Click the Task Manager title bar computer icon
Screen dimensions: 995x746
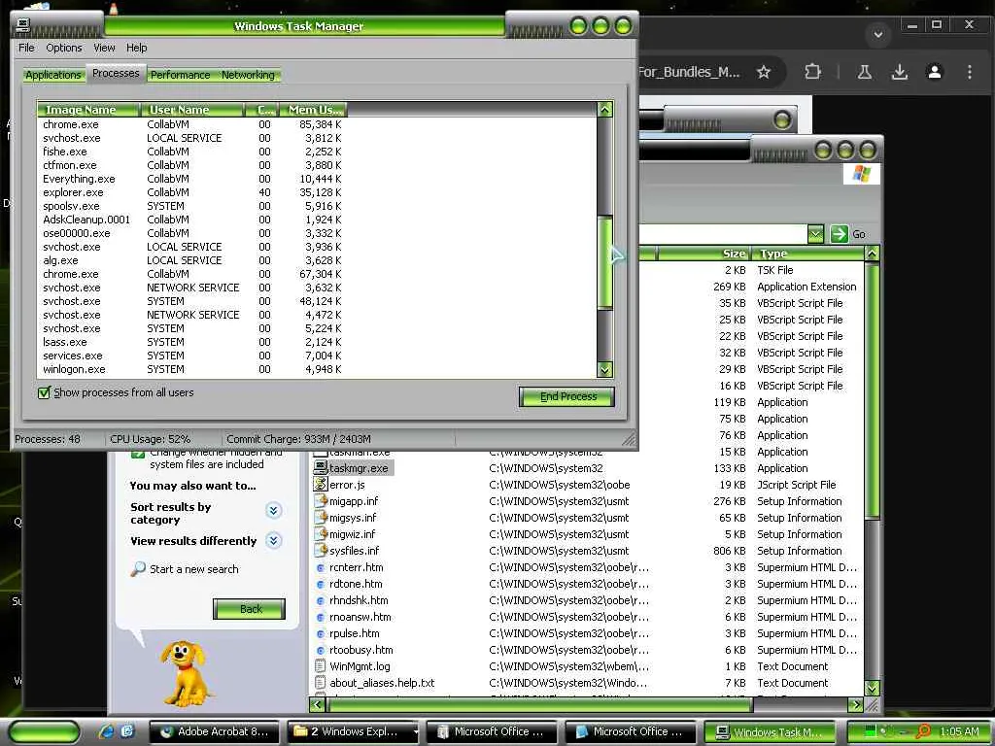click(x=23, y=25)
